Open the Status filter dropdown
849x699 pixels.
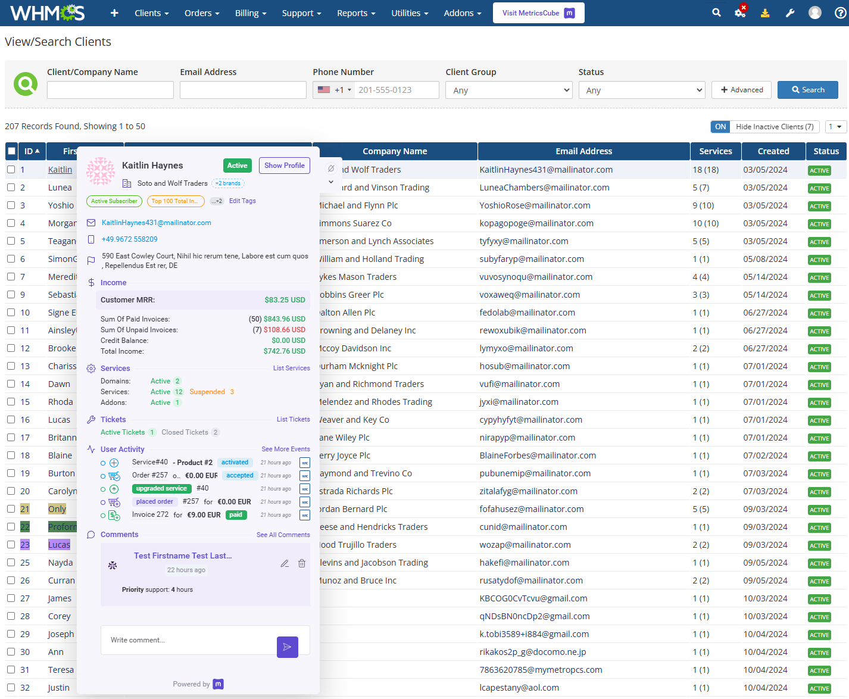pyautogui.click(x=642, y=90)
